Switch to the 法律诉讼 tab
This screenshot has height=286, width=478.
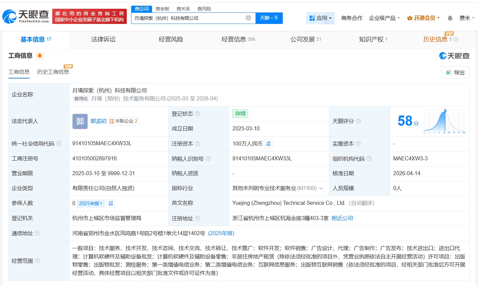[103, 39]
